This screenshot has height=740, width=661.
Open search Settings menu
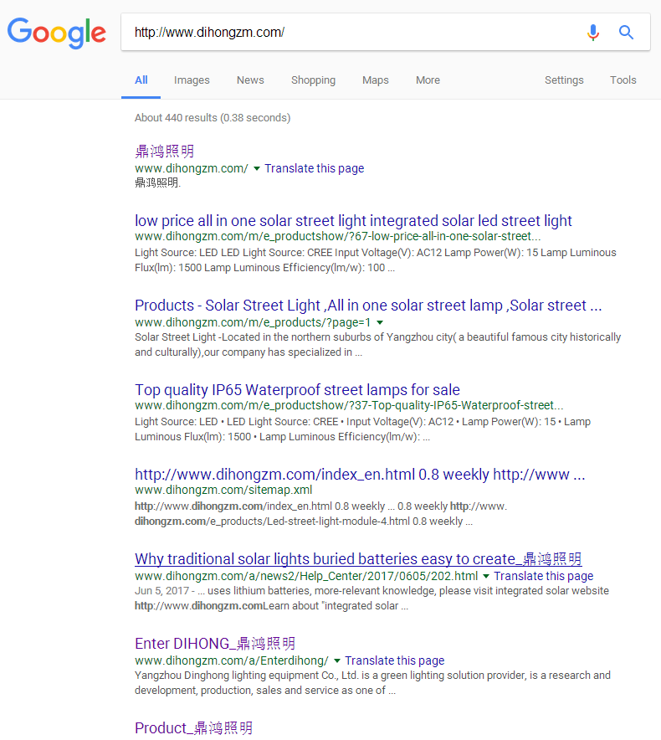[x=564, y=80]
